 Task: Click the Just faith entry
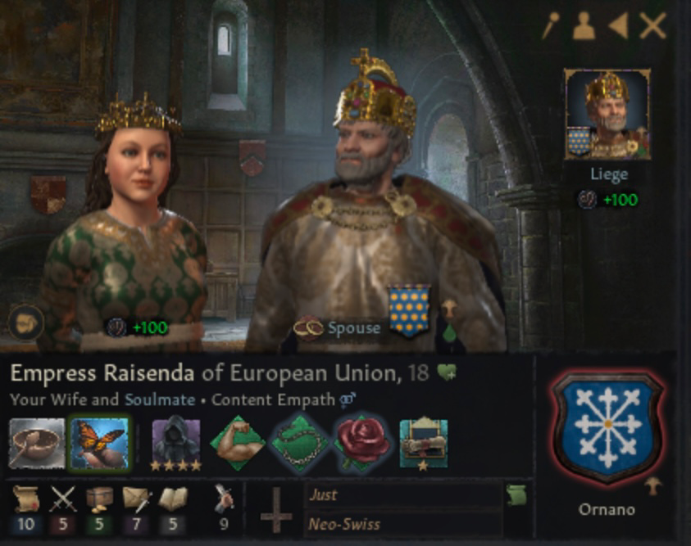(x=402, y=495)
